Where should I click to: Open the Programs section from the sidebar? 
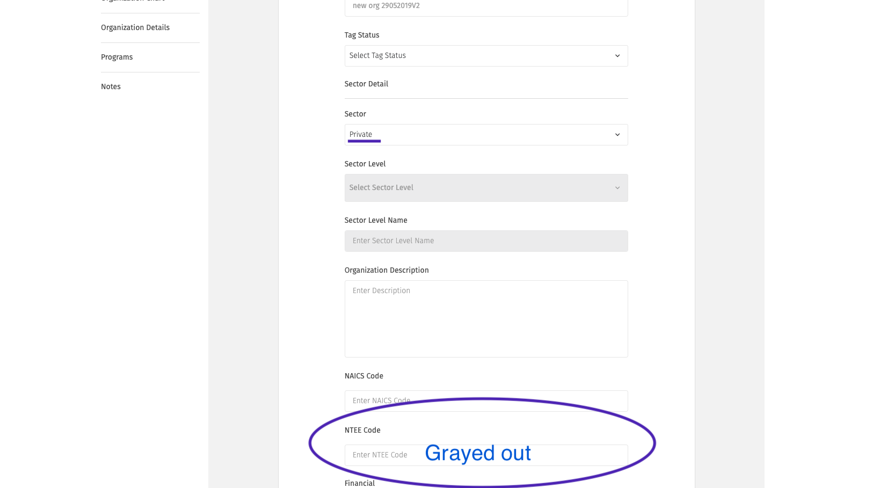click(x=117, y=57)
